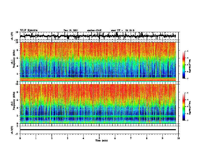Click inside the ch.1 spectrogram panel

click(x=98, y=62)
